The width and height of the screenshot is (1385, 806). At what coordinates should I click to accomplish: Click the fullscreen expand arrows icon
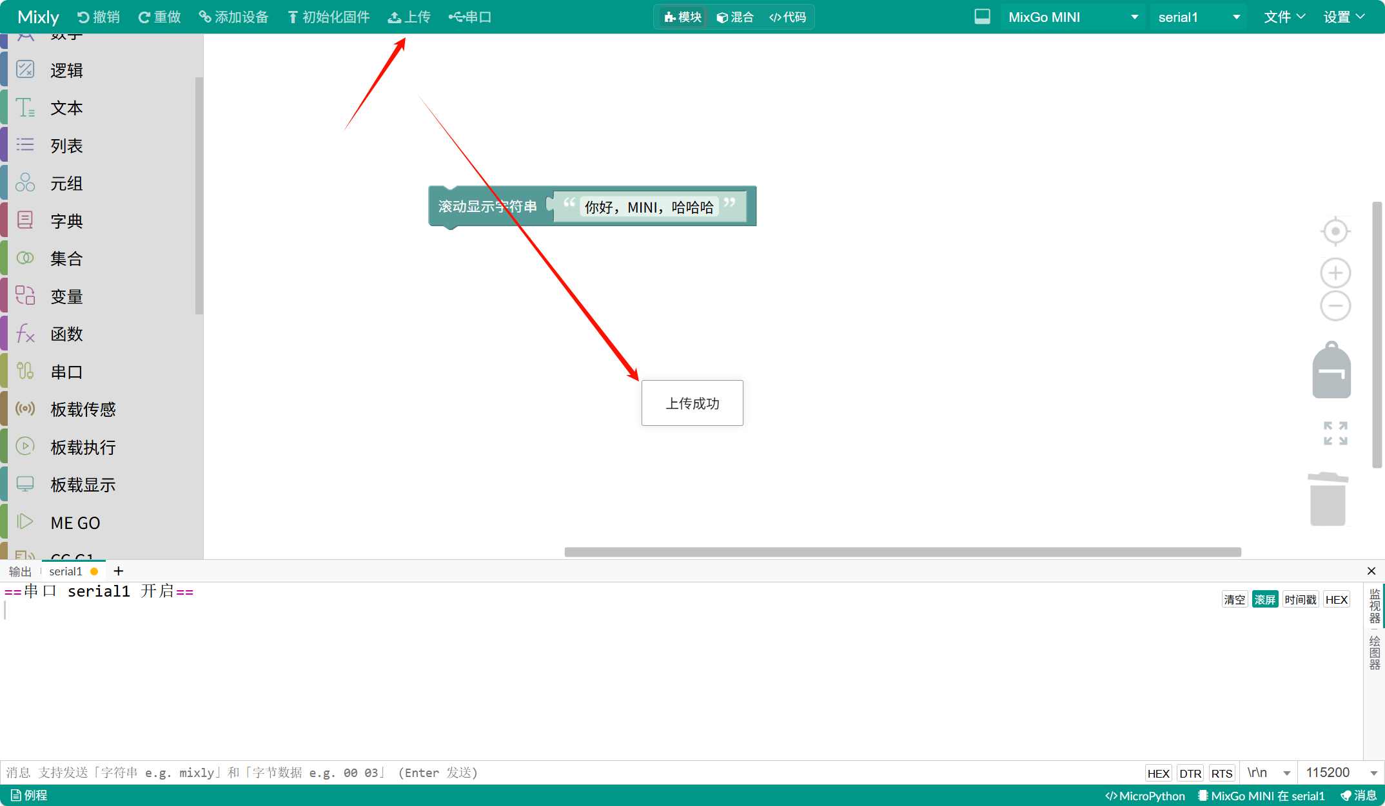tap(1335, 434)
